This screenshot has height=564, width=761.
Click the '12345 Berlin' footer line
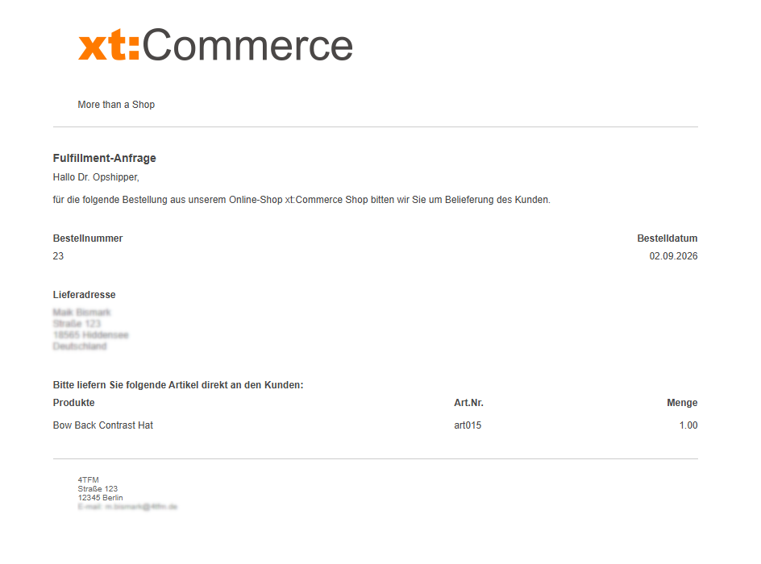click(101, 498)
